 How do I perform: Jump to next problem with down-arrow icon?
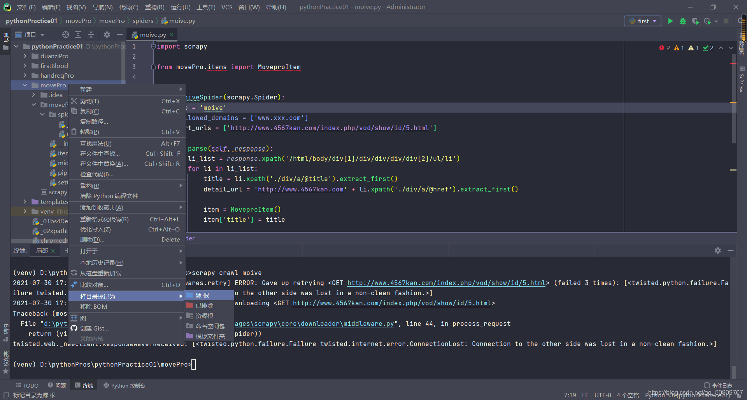731,48
